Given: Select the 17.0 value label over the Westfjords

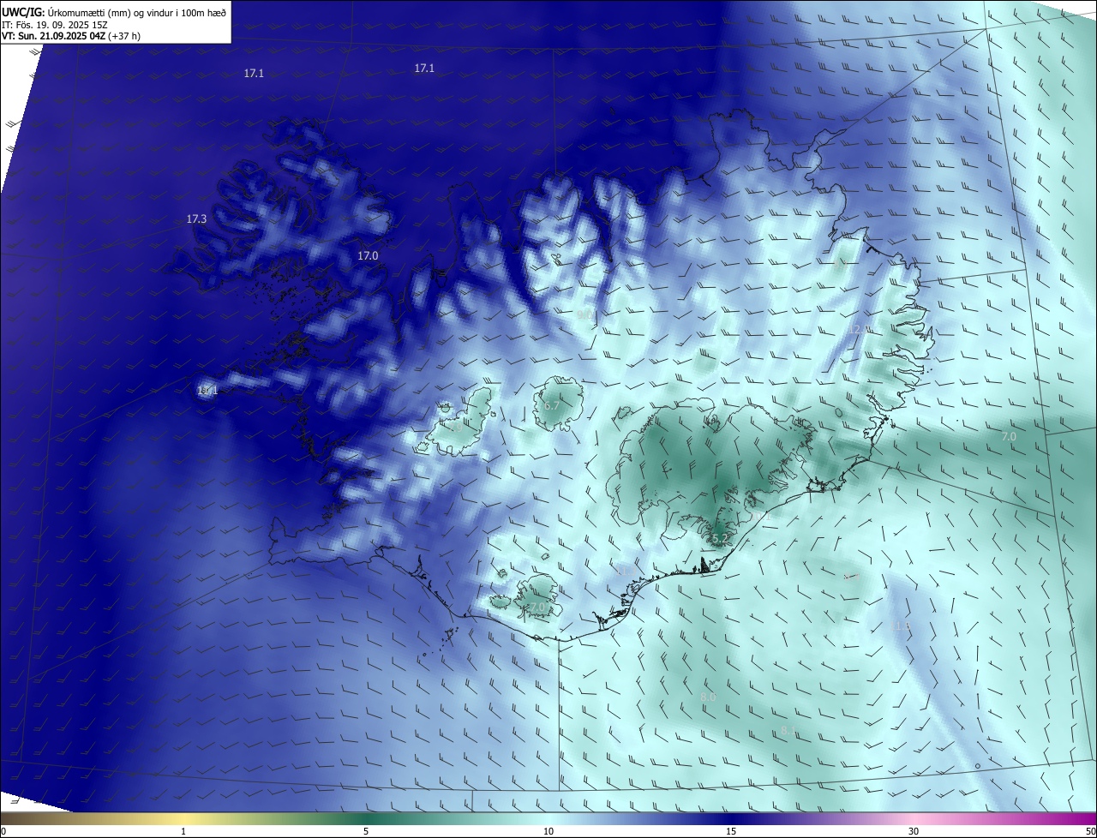Looking at the screenshot, I should (368, 256).
